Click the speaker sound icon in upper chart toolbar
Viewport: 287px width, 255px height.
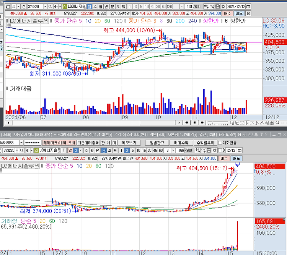(55, 7)
